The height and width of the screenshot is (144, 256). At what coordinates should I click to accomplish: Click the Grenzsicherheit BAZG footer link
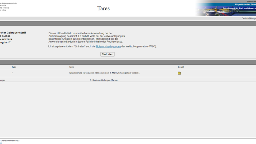tap(10, 140)
